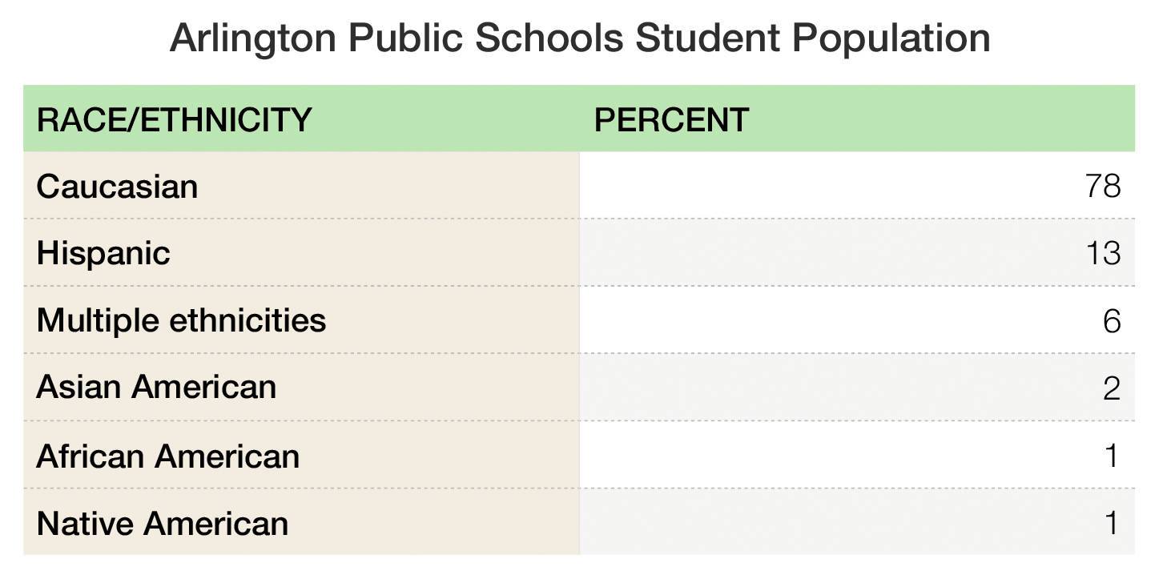This screenshot has width=1171, height=587.
Task: Click the Asian American row label
Action: [x=156, y=388]
